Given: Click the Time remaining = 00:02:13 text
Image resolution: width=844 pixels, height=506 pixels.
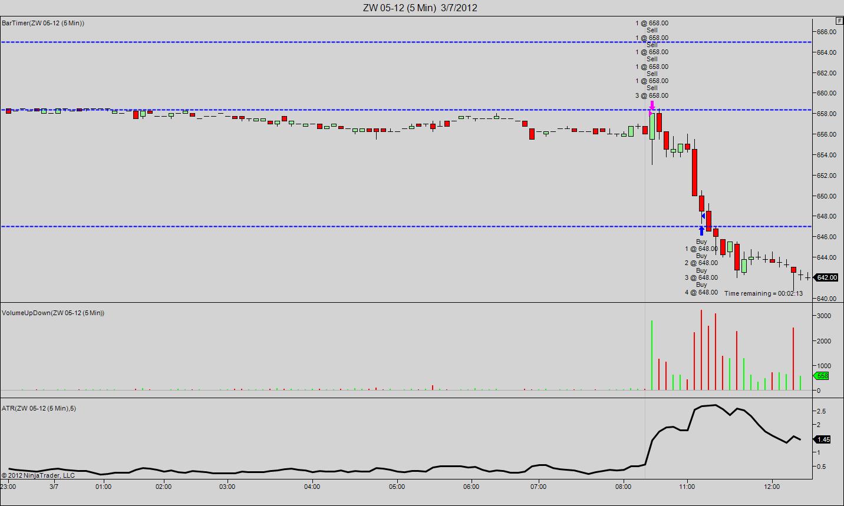Looking at the screenshot, I should tap(763, 293).
